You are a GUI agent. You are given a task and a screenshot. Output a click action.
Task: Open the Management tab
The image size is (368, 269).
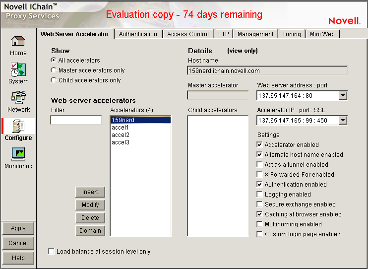click(x=255, y=34)
